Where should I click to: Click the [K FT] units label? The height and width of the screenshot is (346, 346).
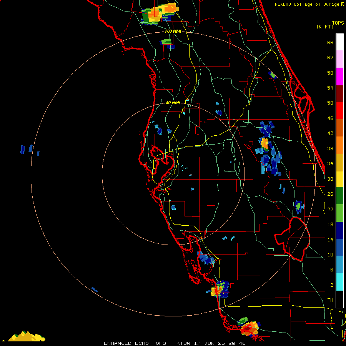(x=325, y=27)
